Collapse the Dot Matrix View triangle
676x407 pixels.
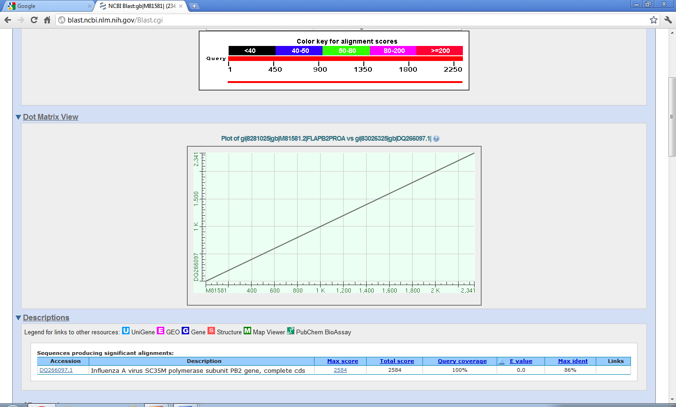18,117
